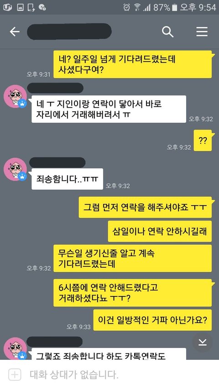Tap the battery indicator in status bar
Image resolution: width=219 pixels, height=389 pixels.
point(175,7)
